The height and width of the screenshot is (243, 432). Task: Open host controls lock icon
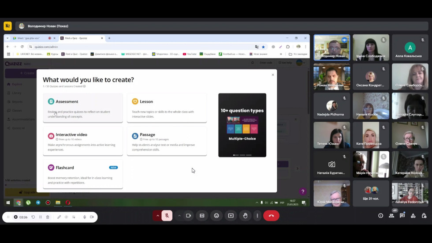tap(424, 216)
